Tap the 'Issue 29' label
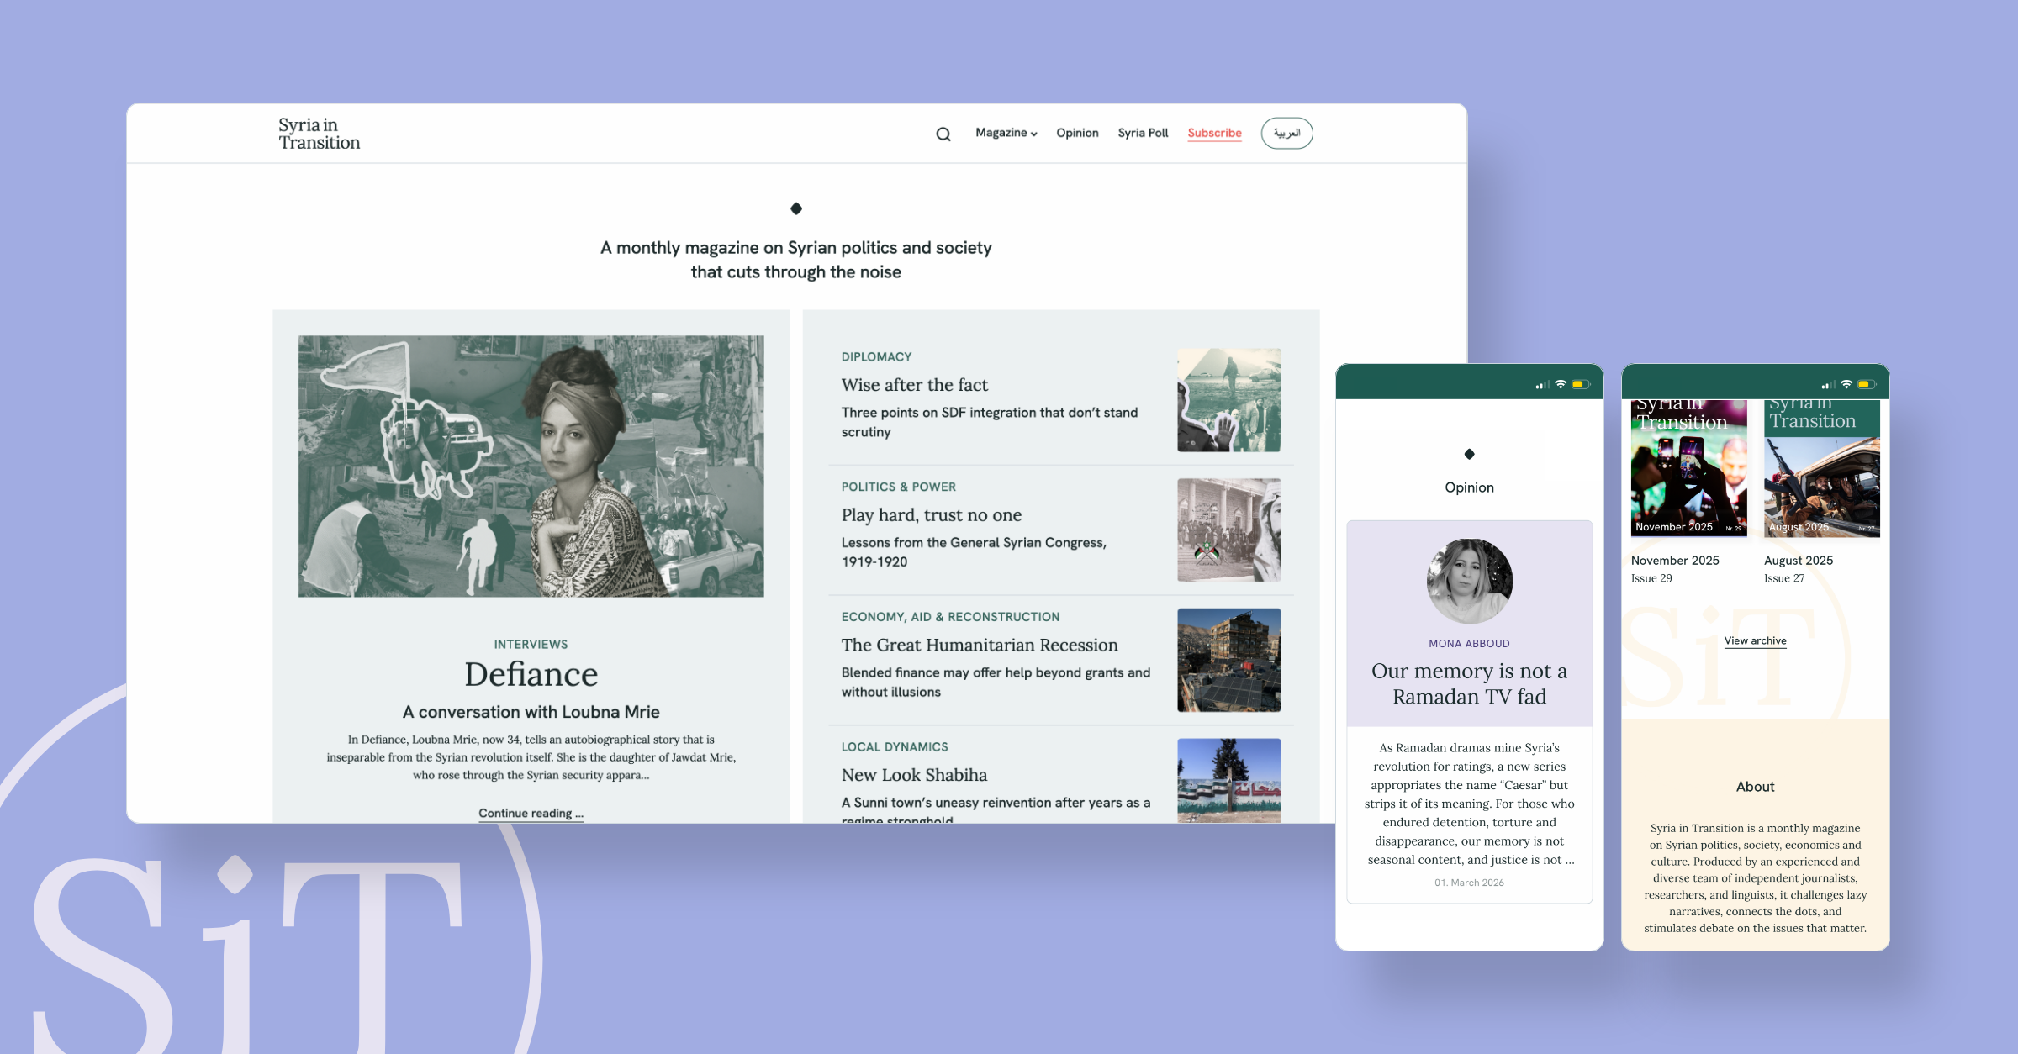The width and height of the screenshot is (2018, 1054). pos(1651,578)
